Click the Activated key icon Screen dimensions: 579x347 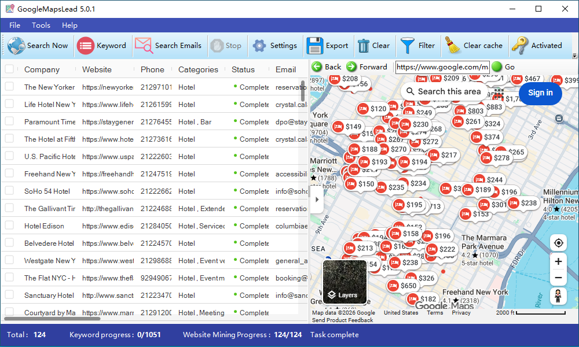click(x=520, y=46)
